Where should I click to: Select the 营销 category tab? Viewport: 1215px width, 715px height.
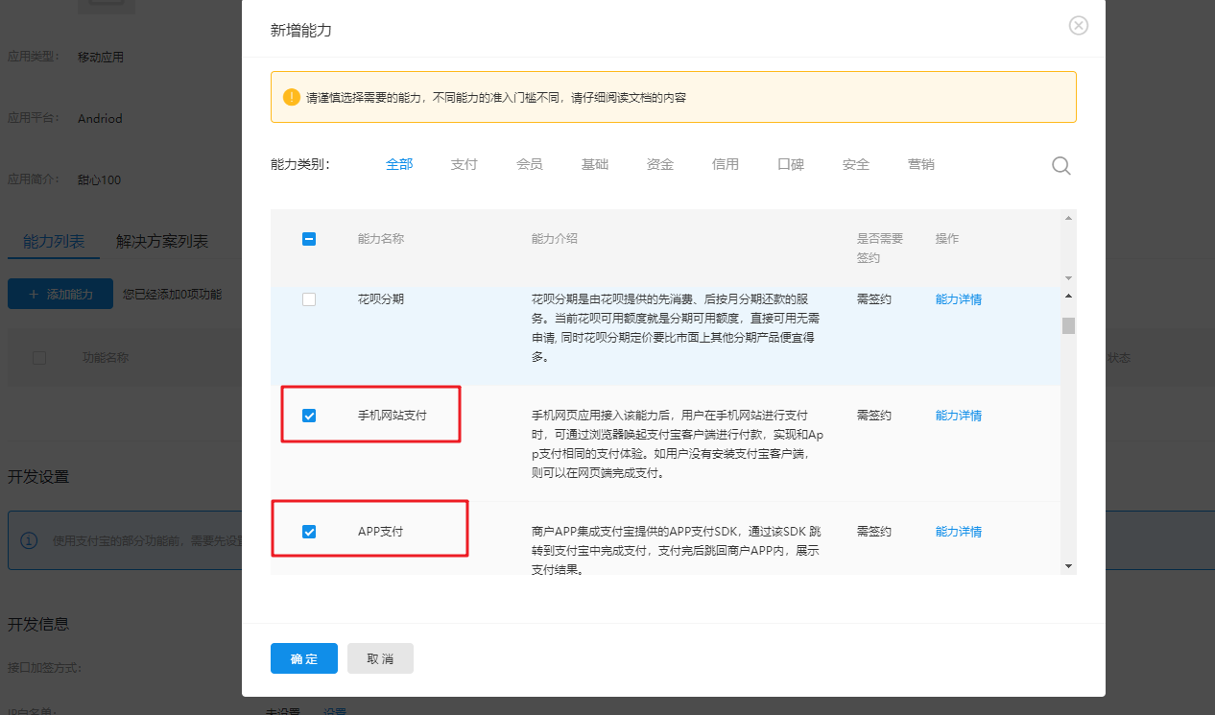(x=921, y=164)
